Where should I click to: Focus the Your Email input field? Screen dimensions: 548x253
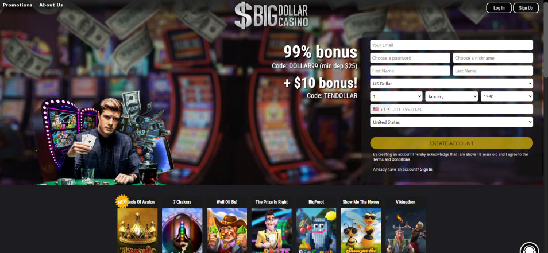(451, 45)
